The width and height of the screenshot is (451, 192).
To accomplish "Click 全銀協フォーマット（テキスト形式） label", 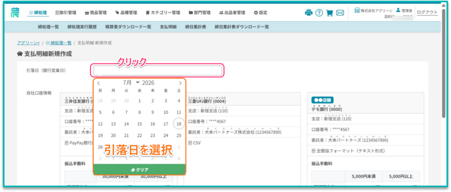I will [x=348, y=151].
